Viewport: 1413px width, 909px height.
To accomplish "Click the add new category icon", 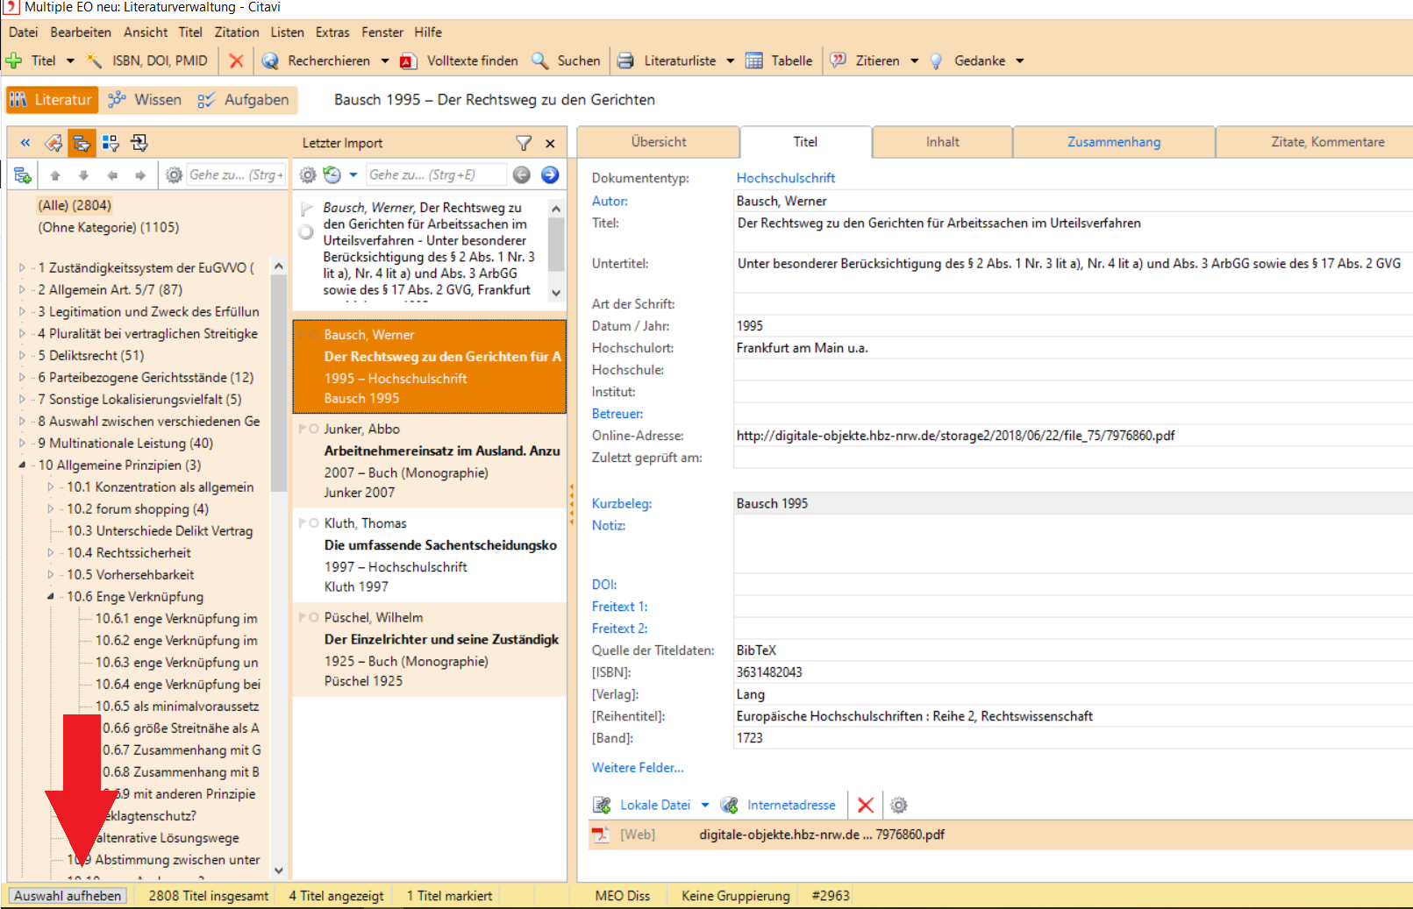I will (23, 175).
